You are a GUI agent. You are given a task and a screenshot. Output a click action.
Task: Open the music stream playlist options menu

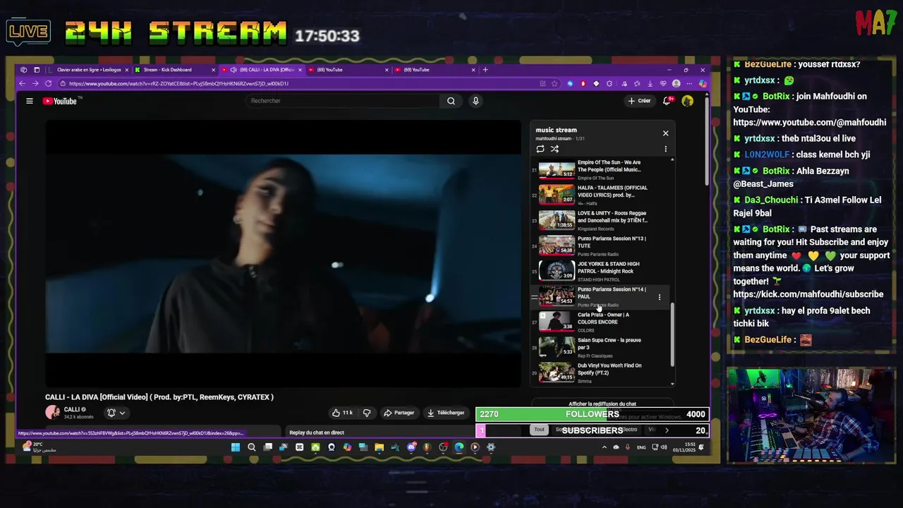pos(665,149)
